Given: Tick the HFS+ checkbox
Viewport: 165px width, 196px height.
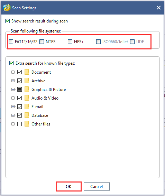Looking at the screenshot, I should click(x=70, y=41).
